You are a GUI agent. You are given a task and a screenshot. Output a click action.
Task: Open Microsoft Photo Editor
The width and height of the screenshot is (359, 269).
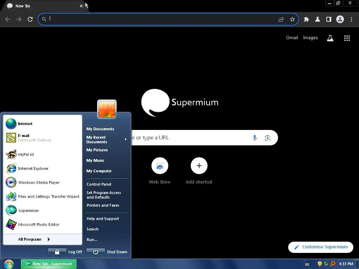pos(42,225)
